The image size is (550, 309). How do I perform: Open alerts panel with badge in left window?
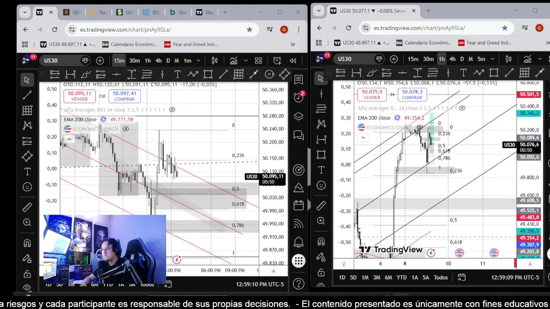pos(299,97)
